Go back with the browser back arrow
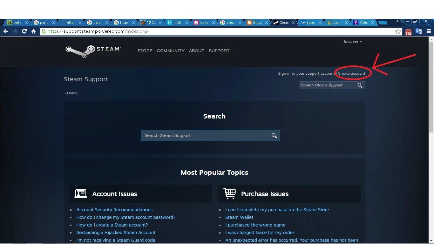 pyautogui.click(x=6, y=31)
